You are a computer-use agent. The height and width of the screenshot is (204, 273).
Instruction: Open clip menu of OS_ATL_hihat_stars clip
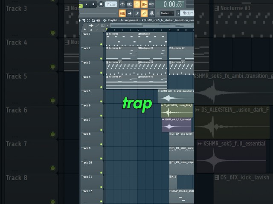click(171, 148)
